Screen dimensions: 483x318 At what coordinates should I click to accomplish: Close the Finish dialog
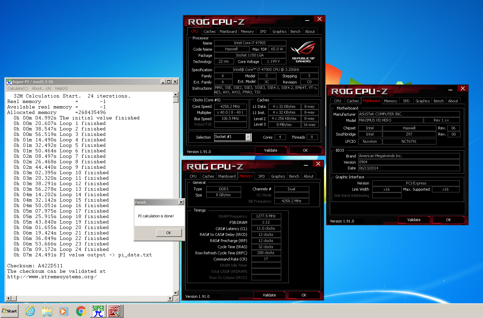coord(181,202)
